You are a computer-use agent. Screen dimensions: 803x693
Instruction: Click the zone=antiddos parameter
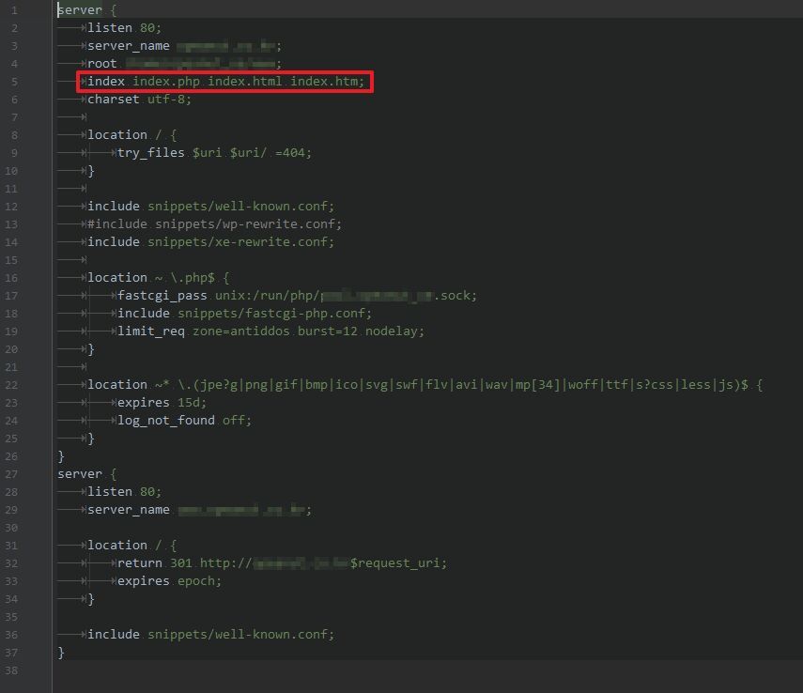[x=240, y=331]
